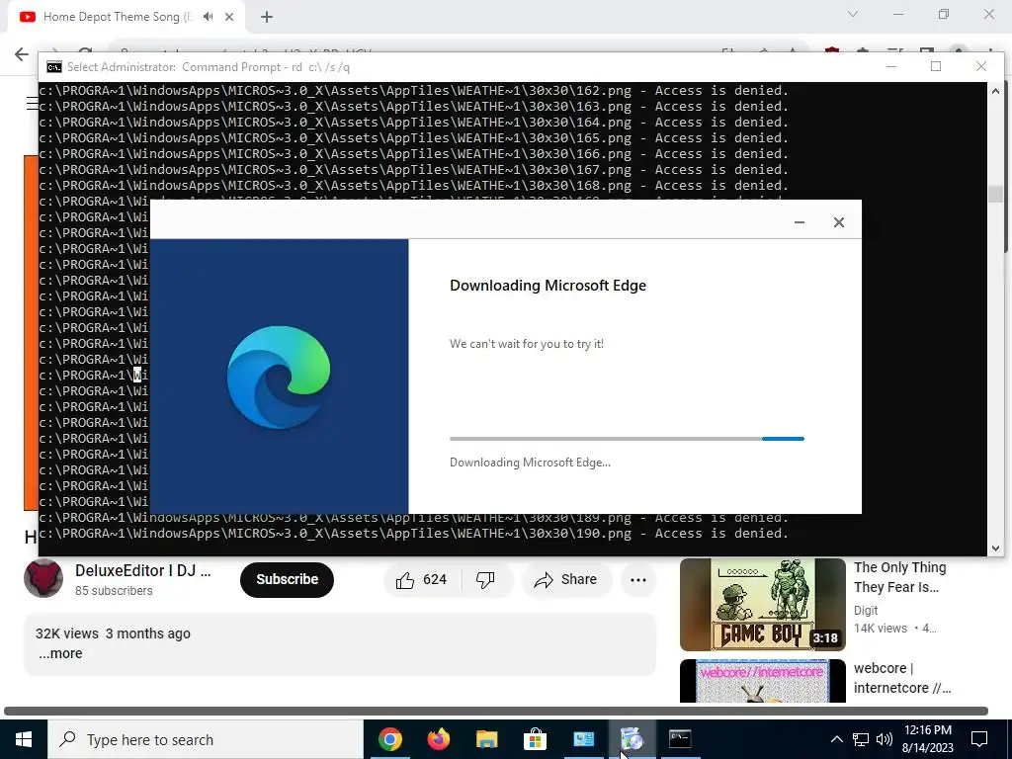Close the Home Depot Theme Song tab
Viewport: 1012px width, 759px height.
[x=229, y=17]
